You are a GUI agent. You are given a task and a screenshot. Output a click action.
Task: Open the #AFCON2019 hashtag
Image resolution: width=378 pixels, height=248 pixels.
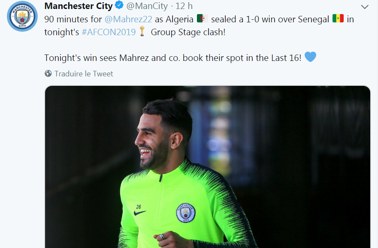pos(109,32)
